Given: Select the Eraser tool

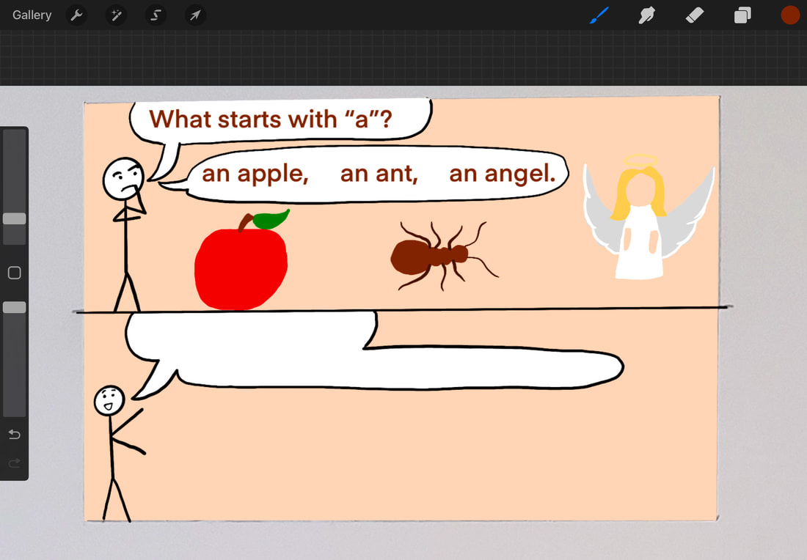Looking at the screenshot, I should (695, 15).
